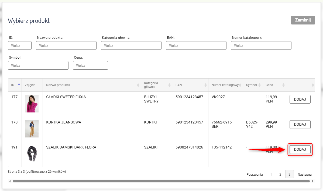The image size is (323, 191).
Task: Click the scrollbar left arrow
Action: [10, 181]
